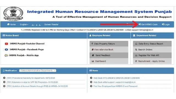Click the arrow icon beside Help Desk eMail

coord(91,82)
